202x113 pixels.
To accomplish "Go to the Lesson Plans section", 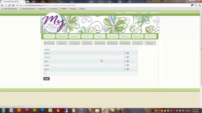I will 100,43.
